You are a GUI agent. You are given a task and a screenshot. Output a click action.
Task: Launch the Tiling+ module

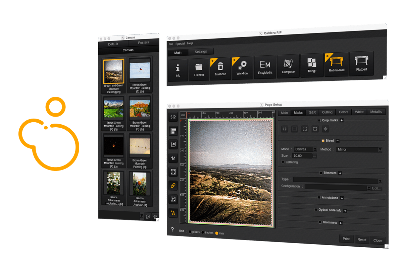(x=312, y=65)
